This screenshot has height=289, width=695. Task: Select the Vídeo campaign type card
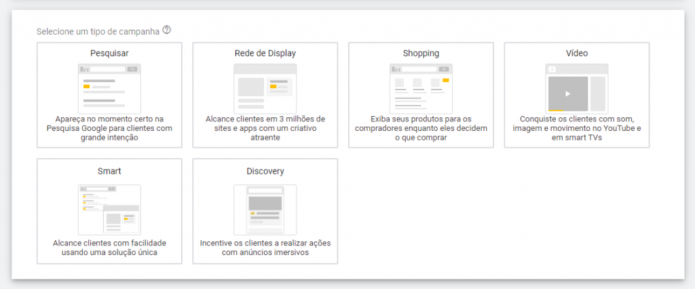pyautogui.click(x=577, y=95)
